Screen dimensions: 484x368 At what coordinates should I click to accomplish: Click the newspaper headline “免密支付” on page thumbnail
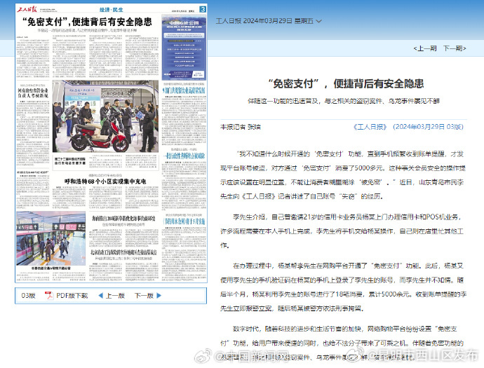click(x=87, y=22)
